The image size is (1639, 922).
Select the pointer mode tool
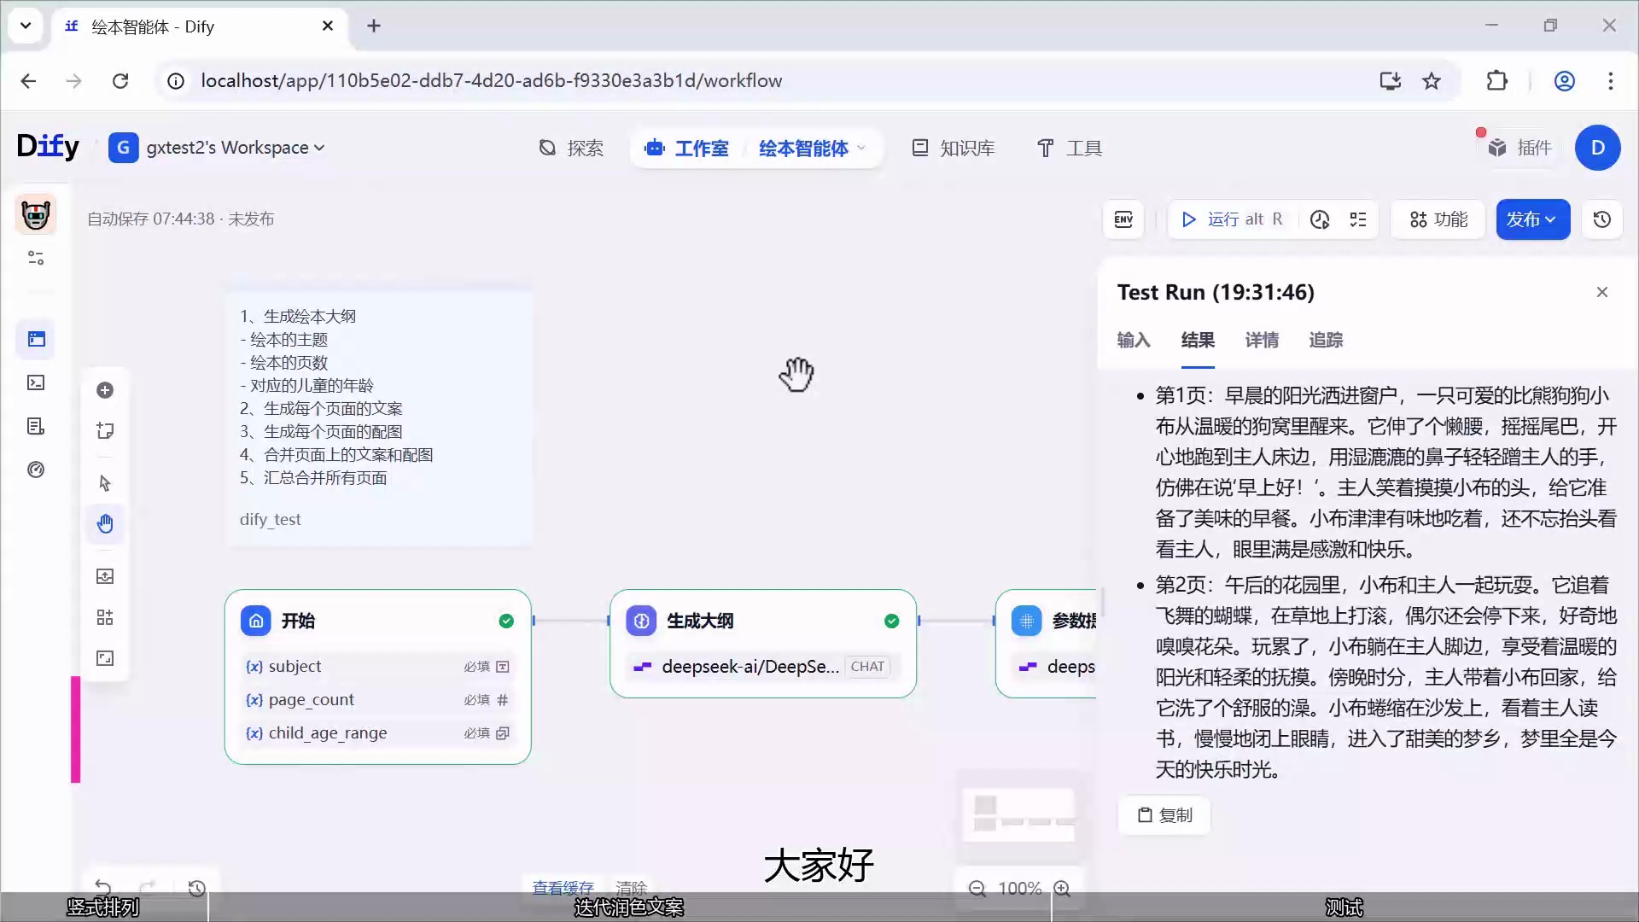(105, 483)
